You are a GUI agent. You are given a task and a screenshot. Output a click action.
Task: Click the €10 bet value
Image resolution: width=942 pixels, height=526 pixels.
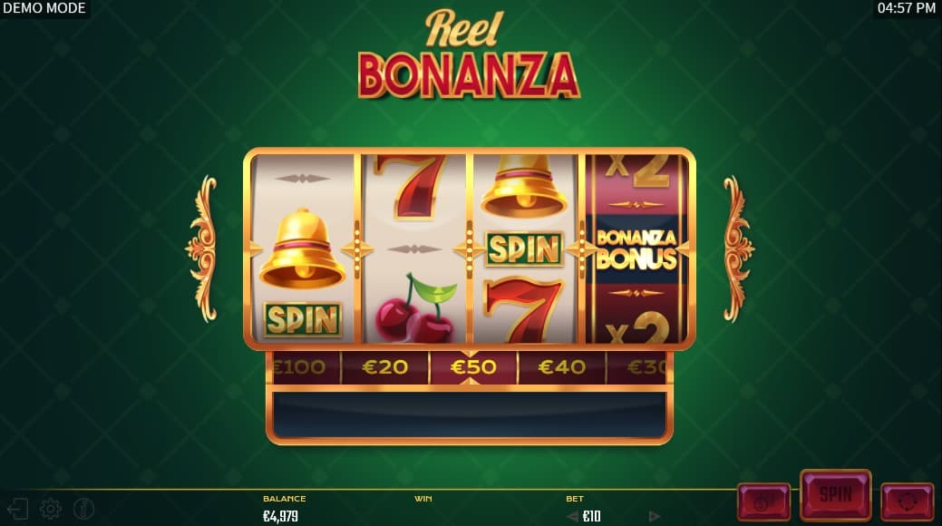point(592,516)
